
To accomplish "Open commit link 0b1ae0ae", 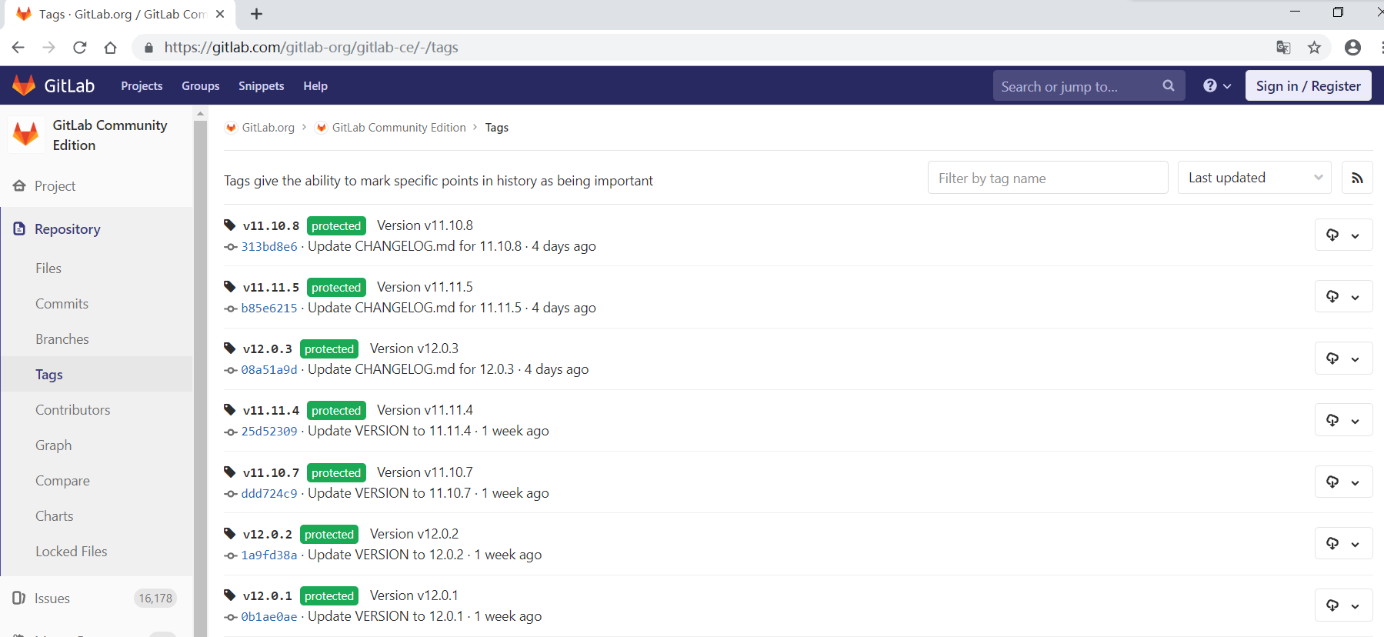I will 269,617.
